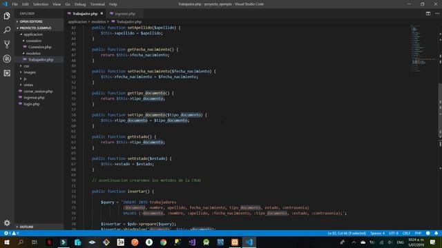Viewport: 442px width, 248px height.
Task: Click the taskbar clock showing 10:24 a. m.
Action: 416,242
